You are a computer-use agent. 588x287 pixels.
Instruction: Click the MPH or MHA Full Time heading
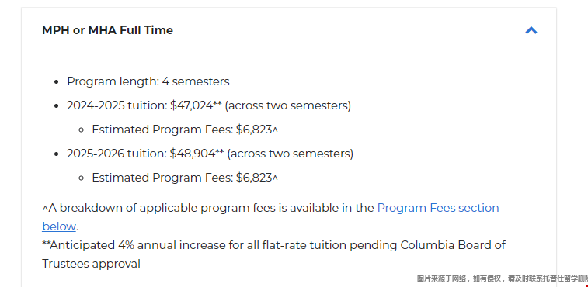[x=108, y=30]
